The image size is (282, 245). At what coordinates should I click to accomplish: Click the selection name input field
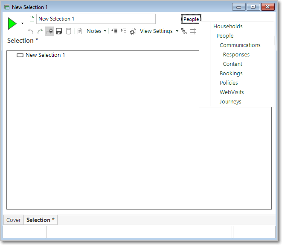(x=96, y=19)
